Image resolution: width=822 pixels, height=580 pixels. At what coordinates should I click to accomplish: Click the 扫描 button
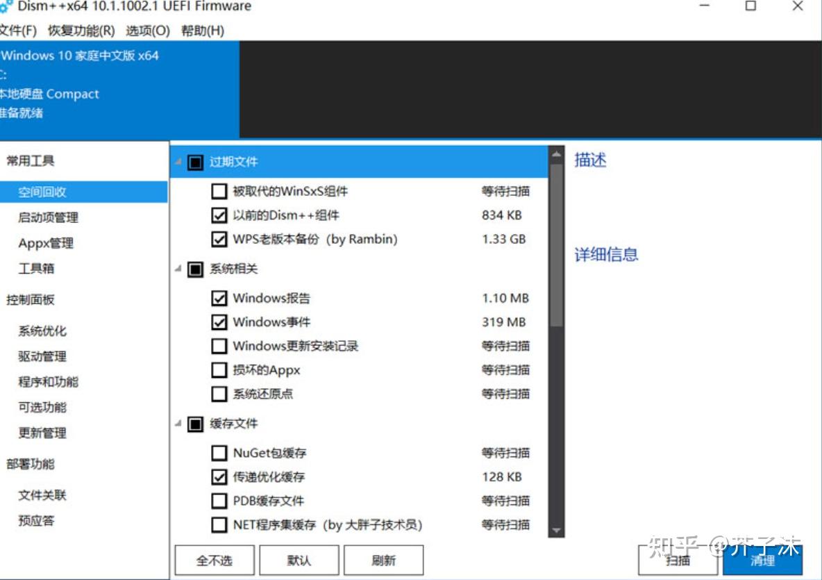pyautogui.click(x=678, y=560)
